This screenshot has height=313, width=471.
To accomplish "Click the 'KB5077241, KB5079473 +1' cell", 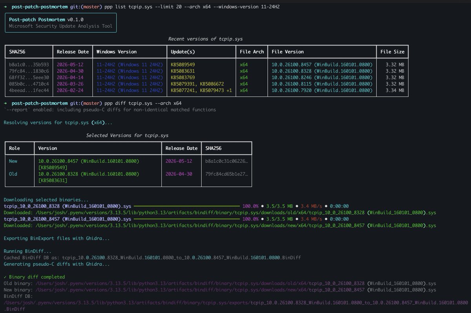I will [201, 90].
